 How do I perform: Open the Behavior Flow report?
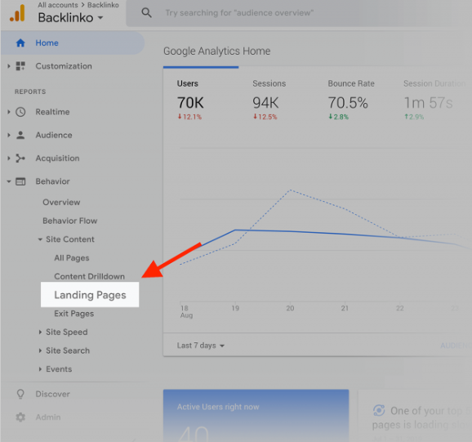point(70,221)
